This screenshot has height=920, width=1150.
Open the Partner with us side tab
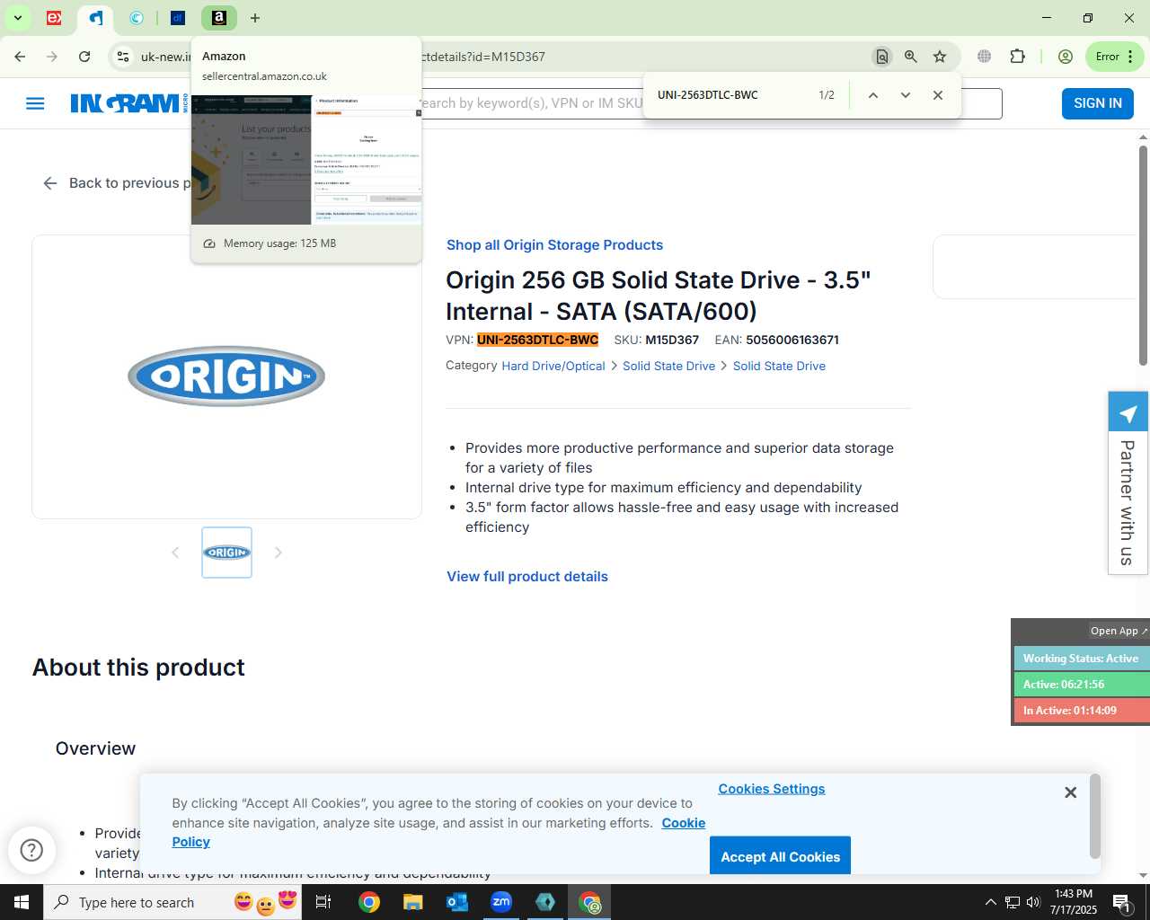(x=1128, y=482)
